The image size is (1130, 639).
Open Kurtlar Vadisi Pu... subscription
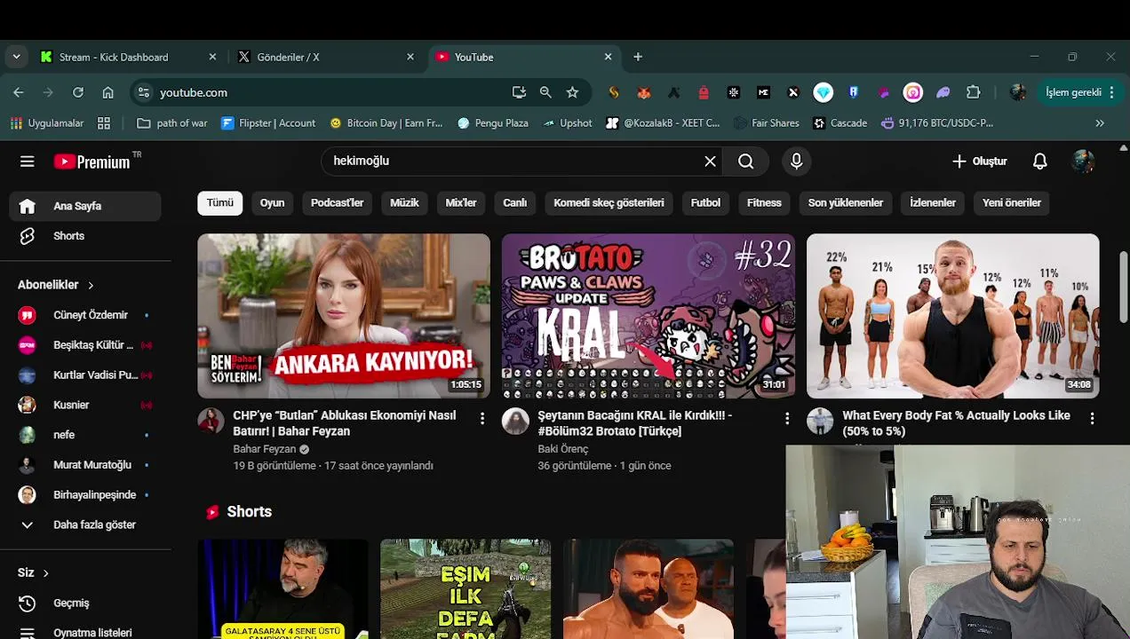[x=85, y=375]
